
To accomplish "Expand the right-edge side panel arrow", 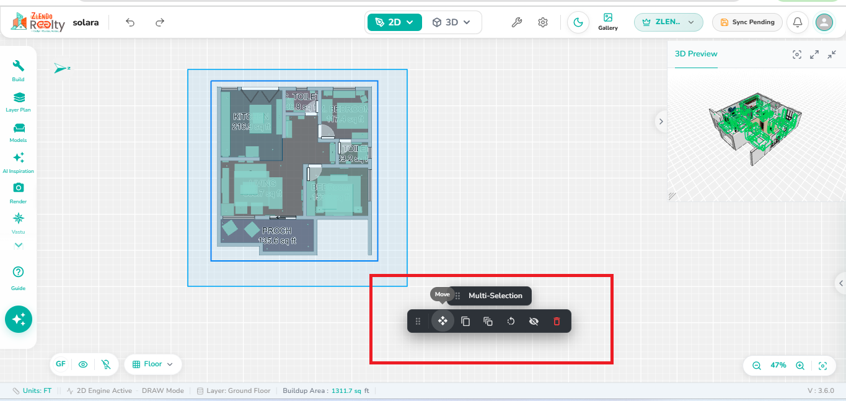I will point(841,283).
